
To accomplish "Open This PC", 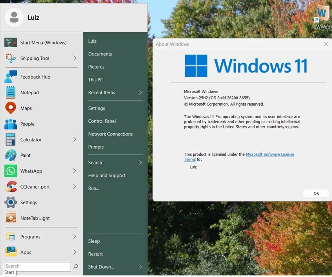I will pyautogui.click(x=95, y=80).
